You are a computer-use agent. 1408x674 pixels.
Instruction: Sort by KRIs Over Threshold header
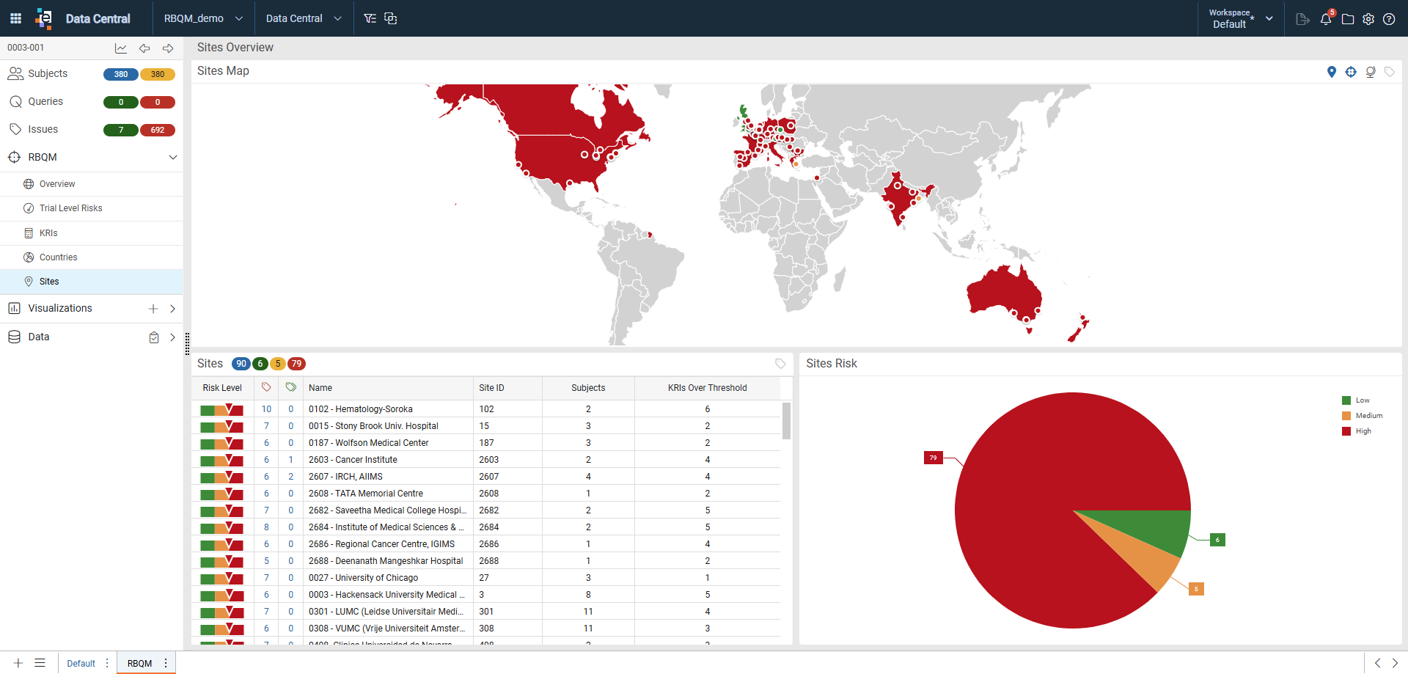point(707,388)
